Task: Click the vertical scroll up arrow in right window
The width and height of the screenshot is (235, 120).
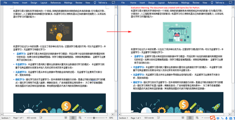Action: 233,7
